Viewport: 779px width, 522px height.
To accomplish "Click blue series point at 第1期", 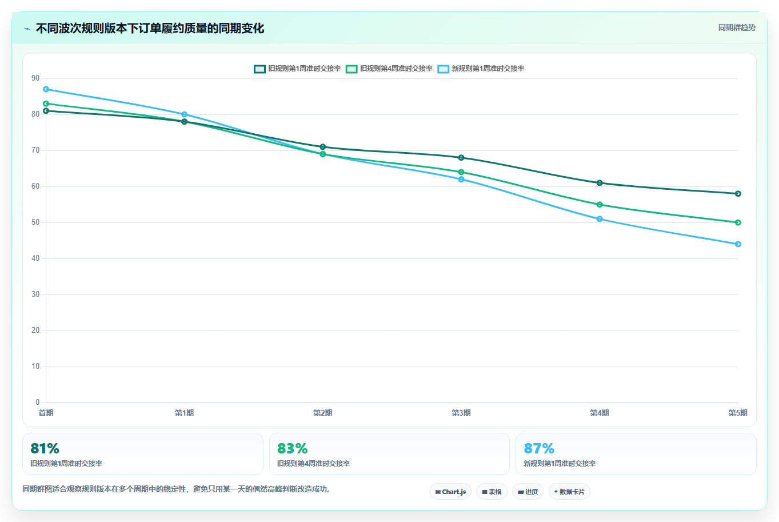I will 184,114.
